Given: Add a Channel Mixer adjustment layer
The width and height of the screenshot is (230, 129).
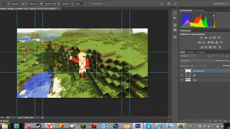Looking at the screenshot, I should pos(217,42).
